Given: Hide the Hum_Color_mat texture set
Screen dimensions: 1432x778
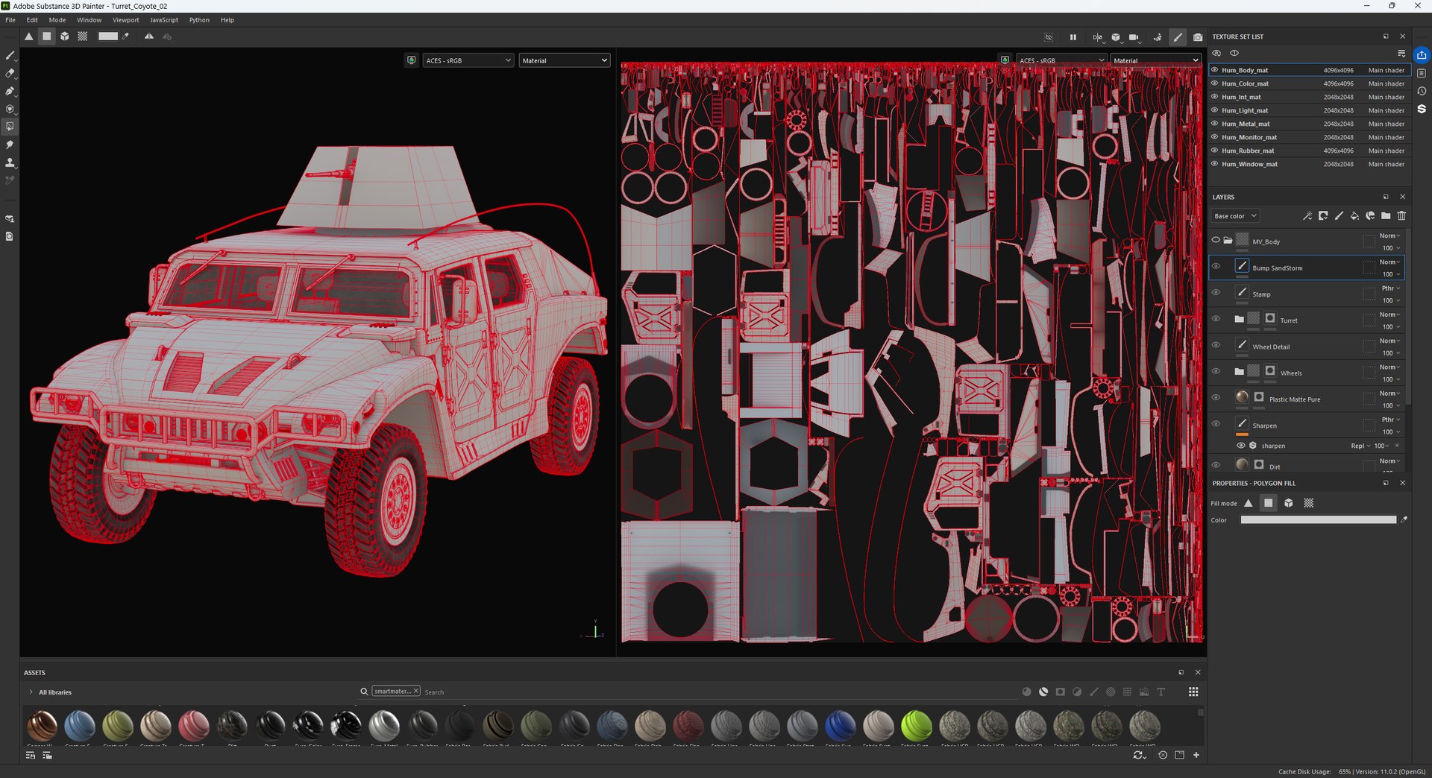Looking at the screenshot, I should pyautogui.click(x=1215, y=83).
